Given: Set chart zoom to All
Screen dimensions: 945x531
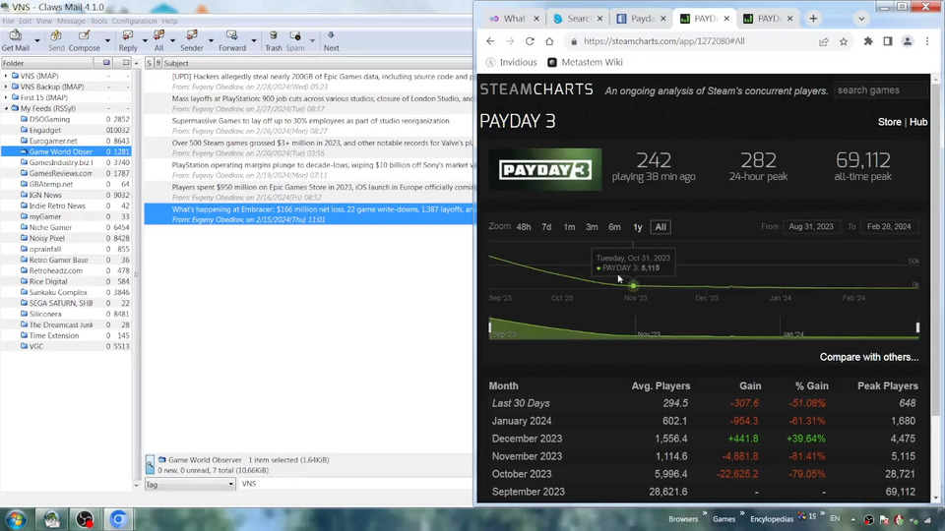Looking at the screenshot, I should (x=661, y=227).
